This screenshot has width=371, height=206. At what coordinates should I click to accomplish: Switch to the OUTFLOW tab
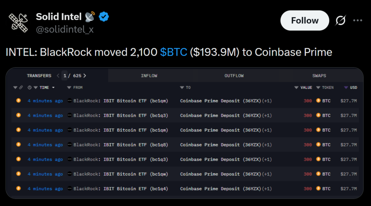tap(234, 76)
